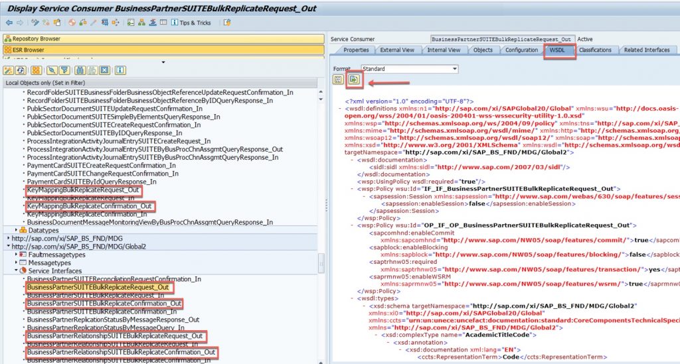Select BusinessPartnerRelationshipSUITEBulkReplicateConfirmation_Out tree item
The image size is (680, 364).
click(x=121, y=352)
